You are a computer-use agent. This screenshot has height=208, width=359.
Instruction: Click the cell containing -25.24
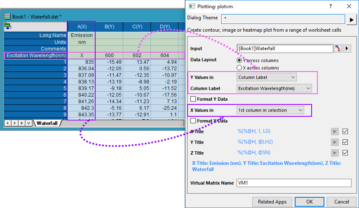[x=164, y=108]
